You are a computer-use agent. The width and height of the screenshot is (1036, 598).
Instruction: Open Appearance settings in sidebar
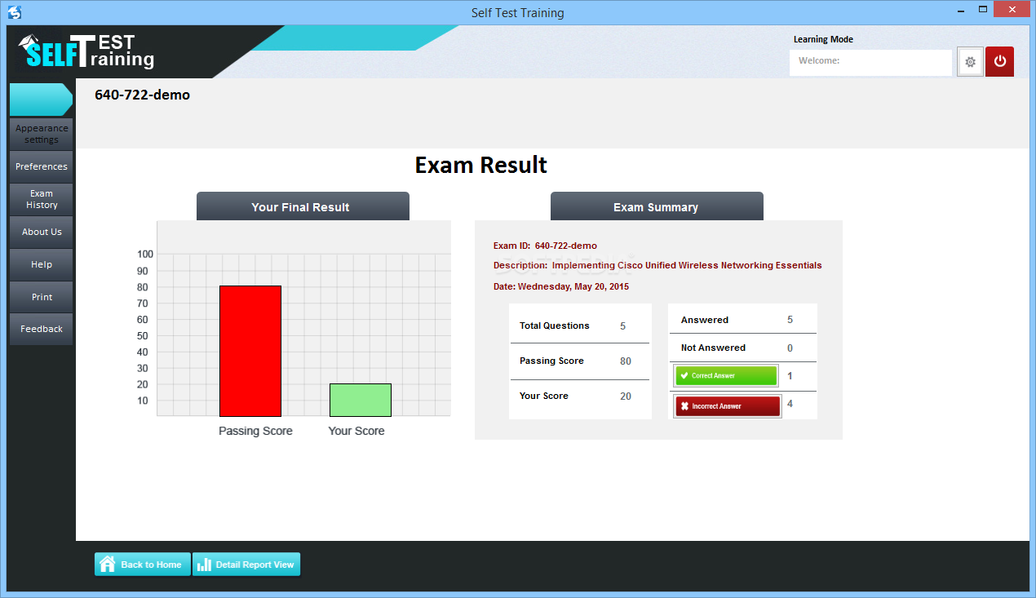(42, 134)
